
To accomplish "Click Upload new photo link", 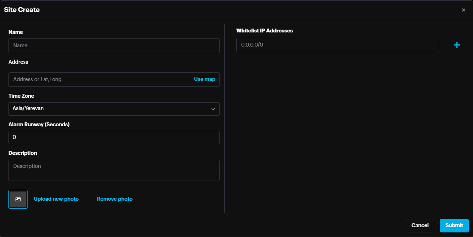I will point(56,199).
